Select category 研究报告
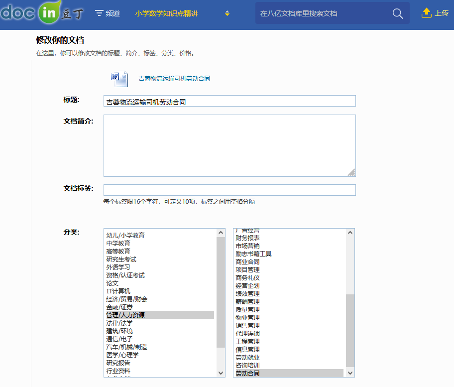This screenshot has height=387, width=454. click(160, 363)
